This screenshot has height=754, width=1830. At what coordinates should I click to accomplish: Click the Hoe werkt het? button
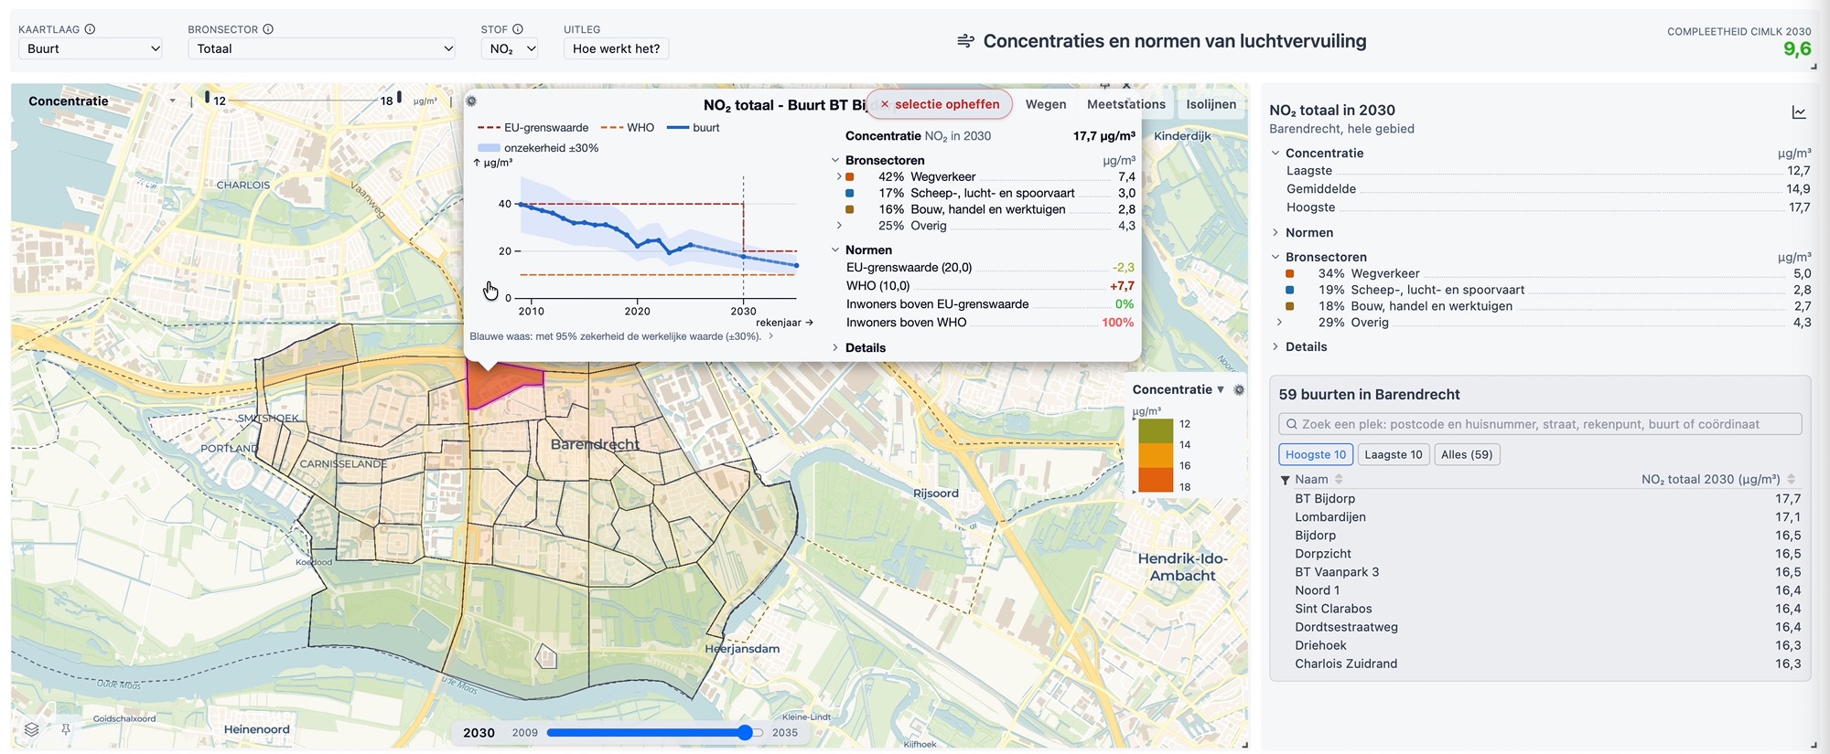[x=616, y=48]
